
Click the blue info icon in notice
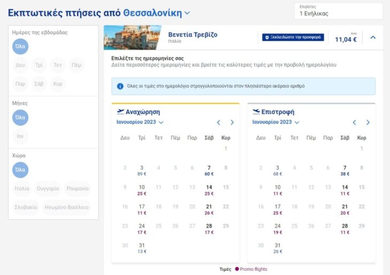tap(121, 86)
